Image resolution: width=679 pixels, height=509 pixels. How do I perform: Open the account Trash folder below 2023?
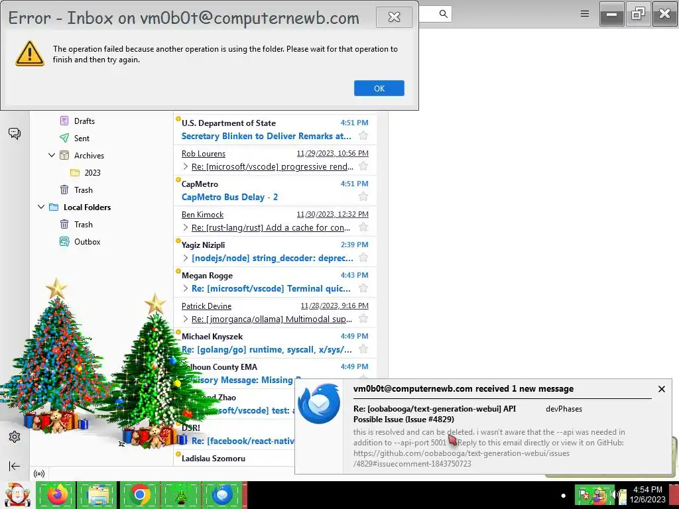(84, 190)
